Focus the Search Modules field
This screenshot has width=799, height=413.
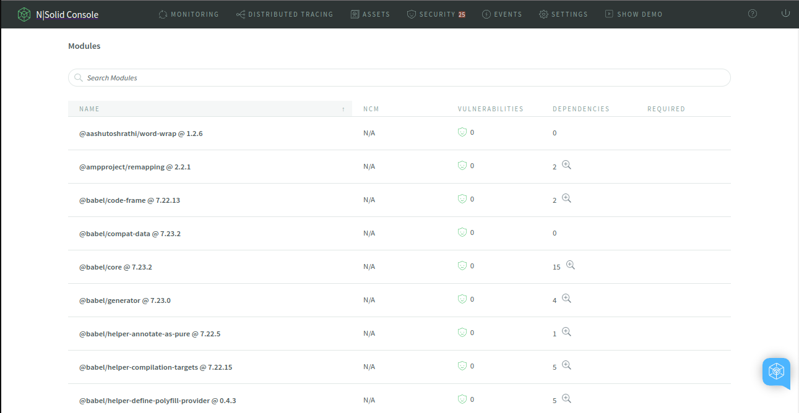399,77
